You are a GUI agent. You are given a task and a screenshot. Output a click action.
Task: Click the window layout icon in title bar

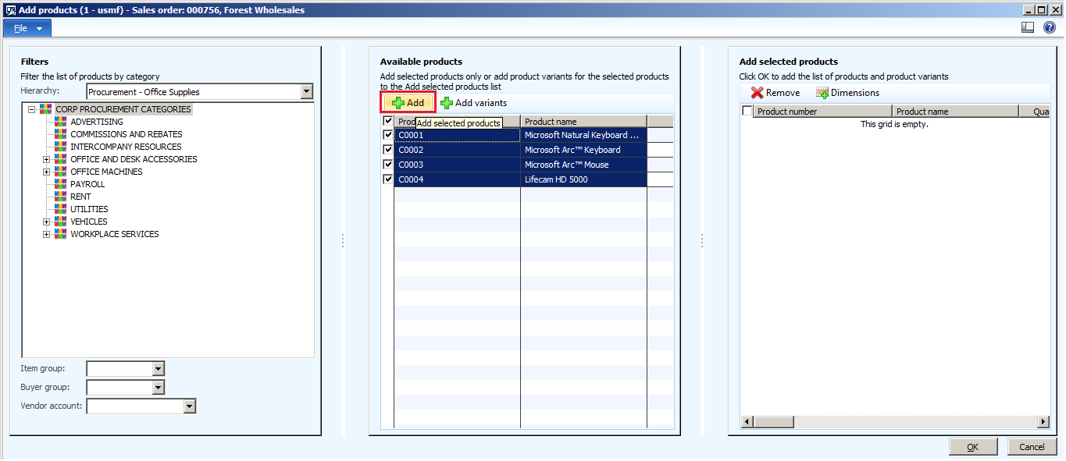(1026, 27)
